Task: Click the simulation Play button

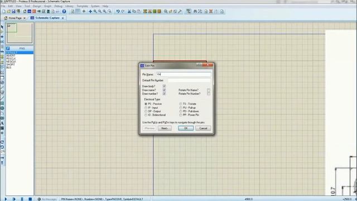Action: pos(6,199)
